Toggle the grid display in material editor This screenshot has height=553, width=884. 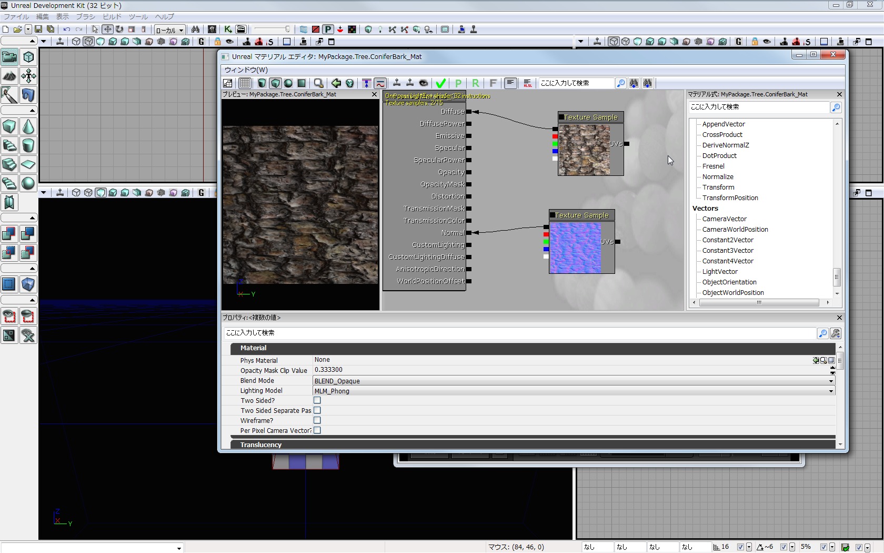coord(245,83)
